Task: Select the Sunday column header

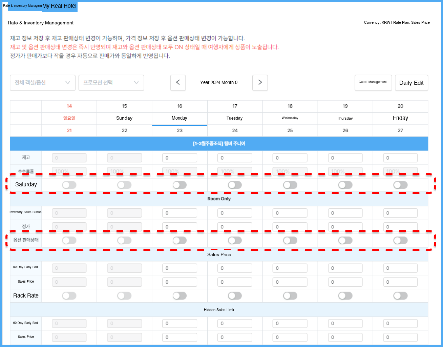Action: tap(124, 118)
